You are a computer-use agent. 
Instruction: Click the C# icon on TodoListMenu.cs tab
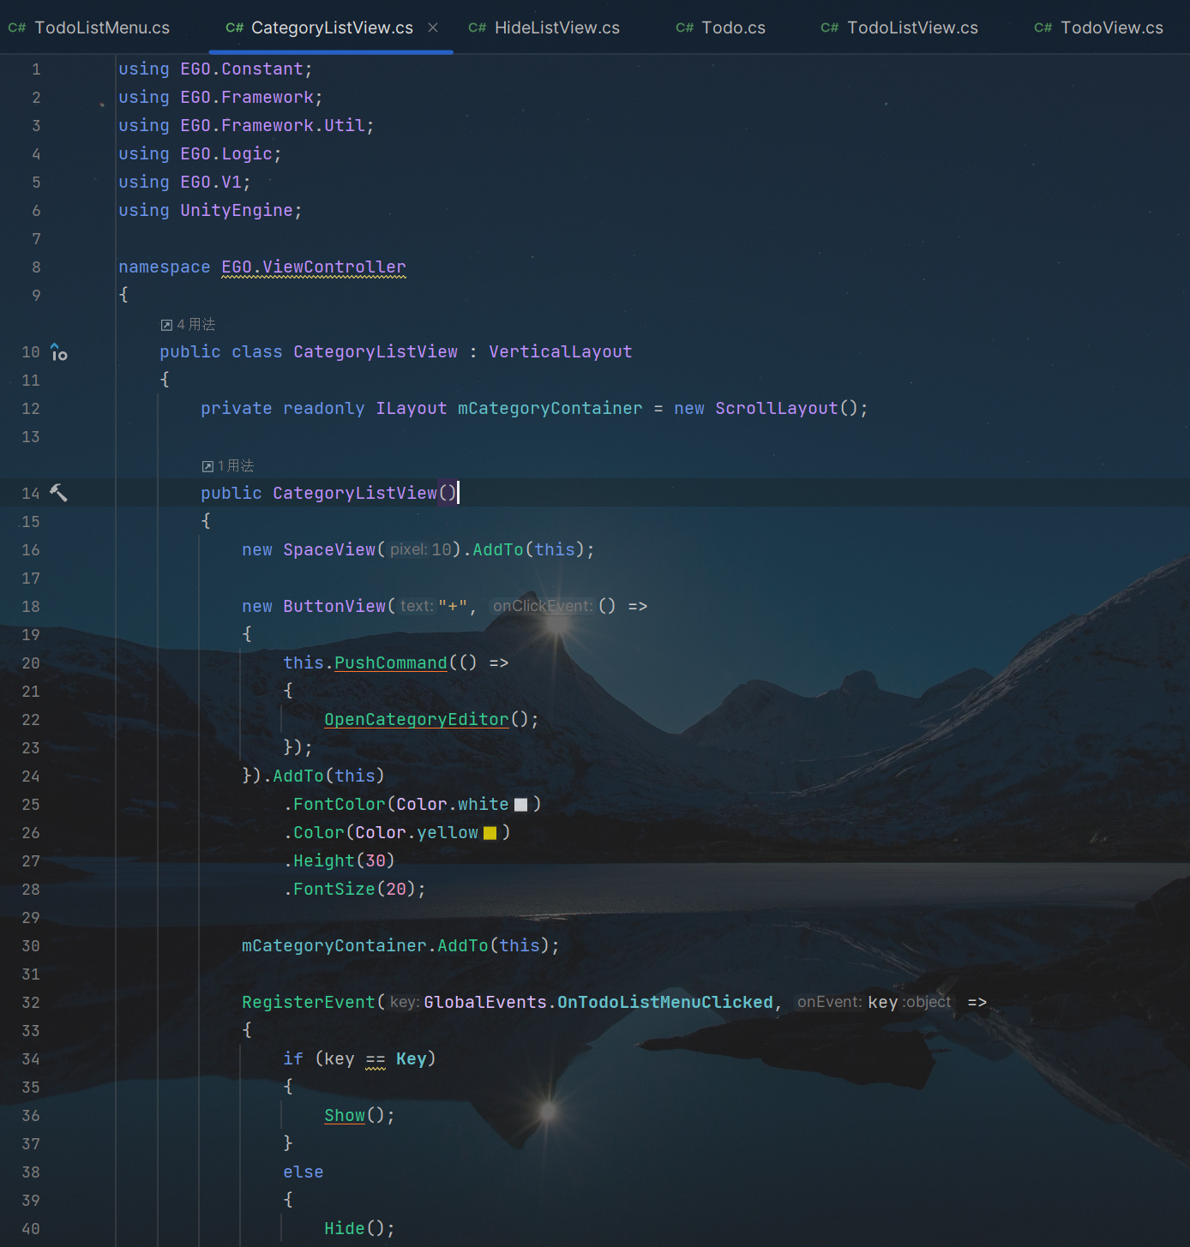17,27
